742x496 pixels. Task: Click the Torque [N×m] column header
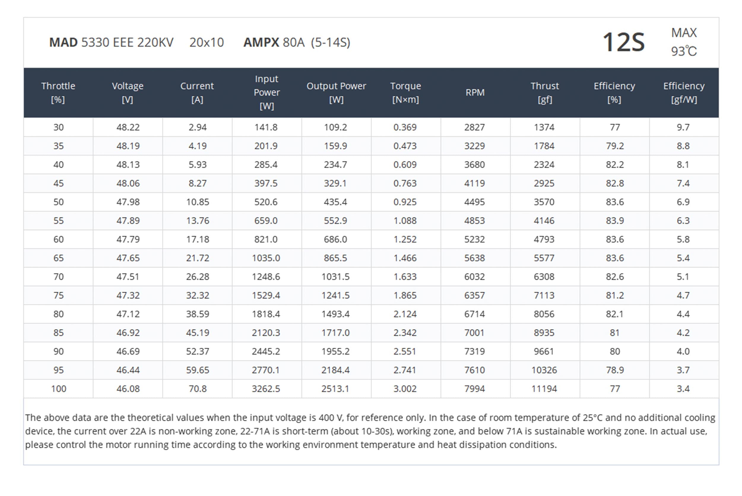pos(405,92)
